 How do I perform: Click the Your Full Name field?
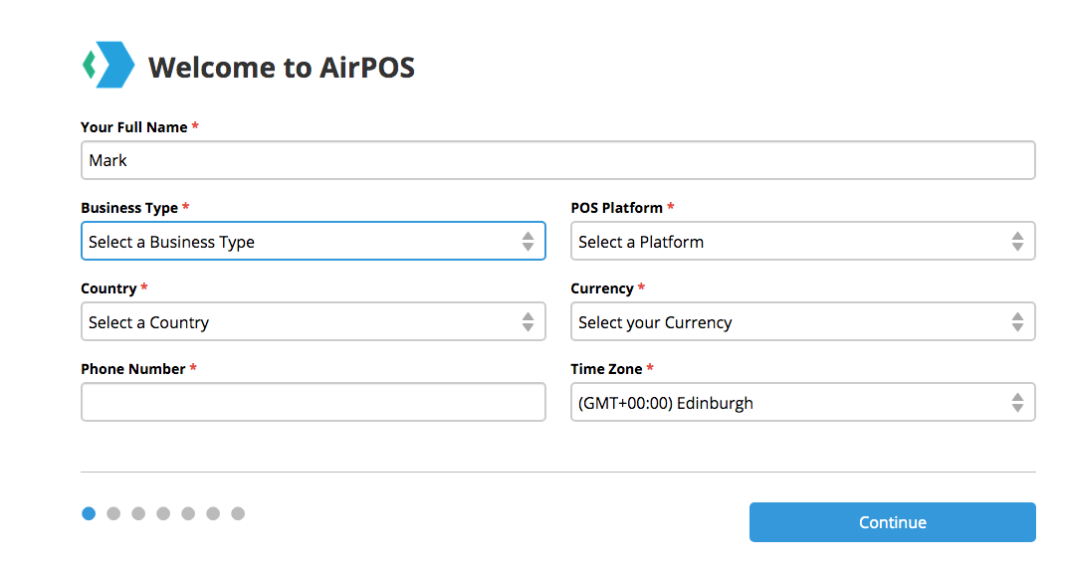click(x=557, y=160)
